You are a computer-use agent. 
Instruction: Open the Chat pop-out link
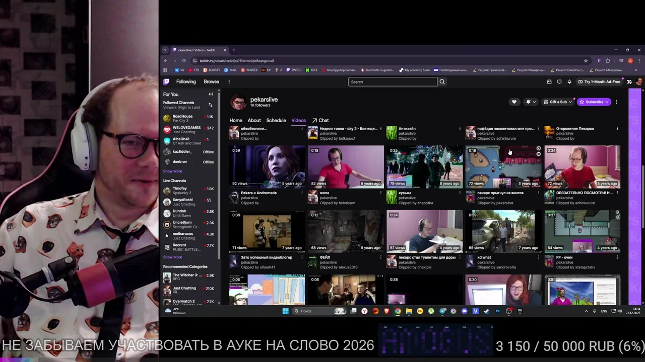pos(320,120)
